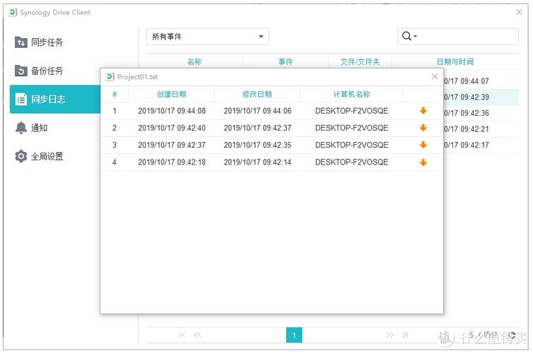The image size is (533, 353).
Task: Click into the log search field
Action: tap(467, 37)
